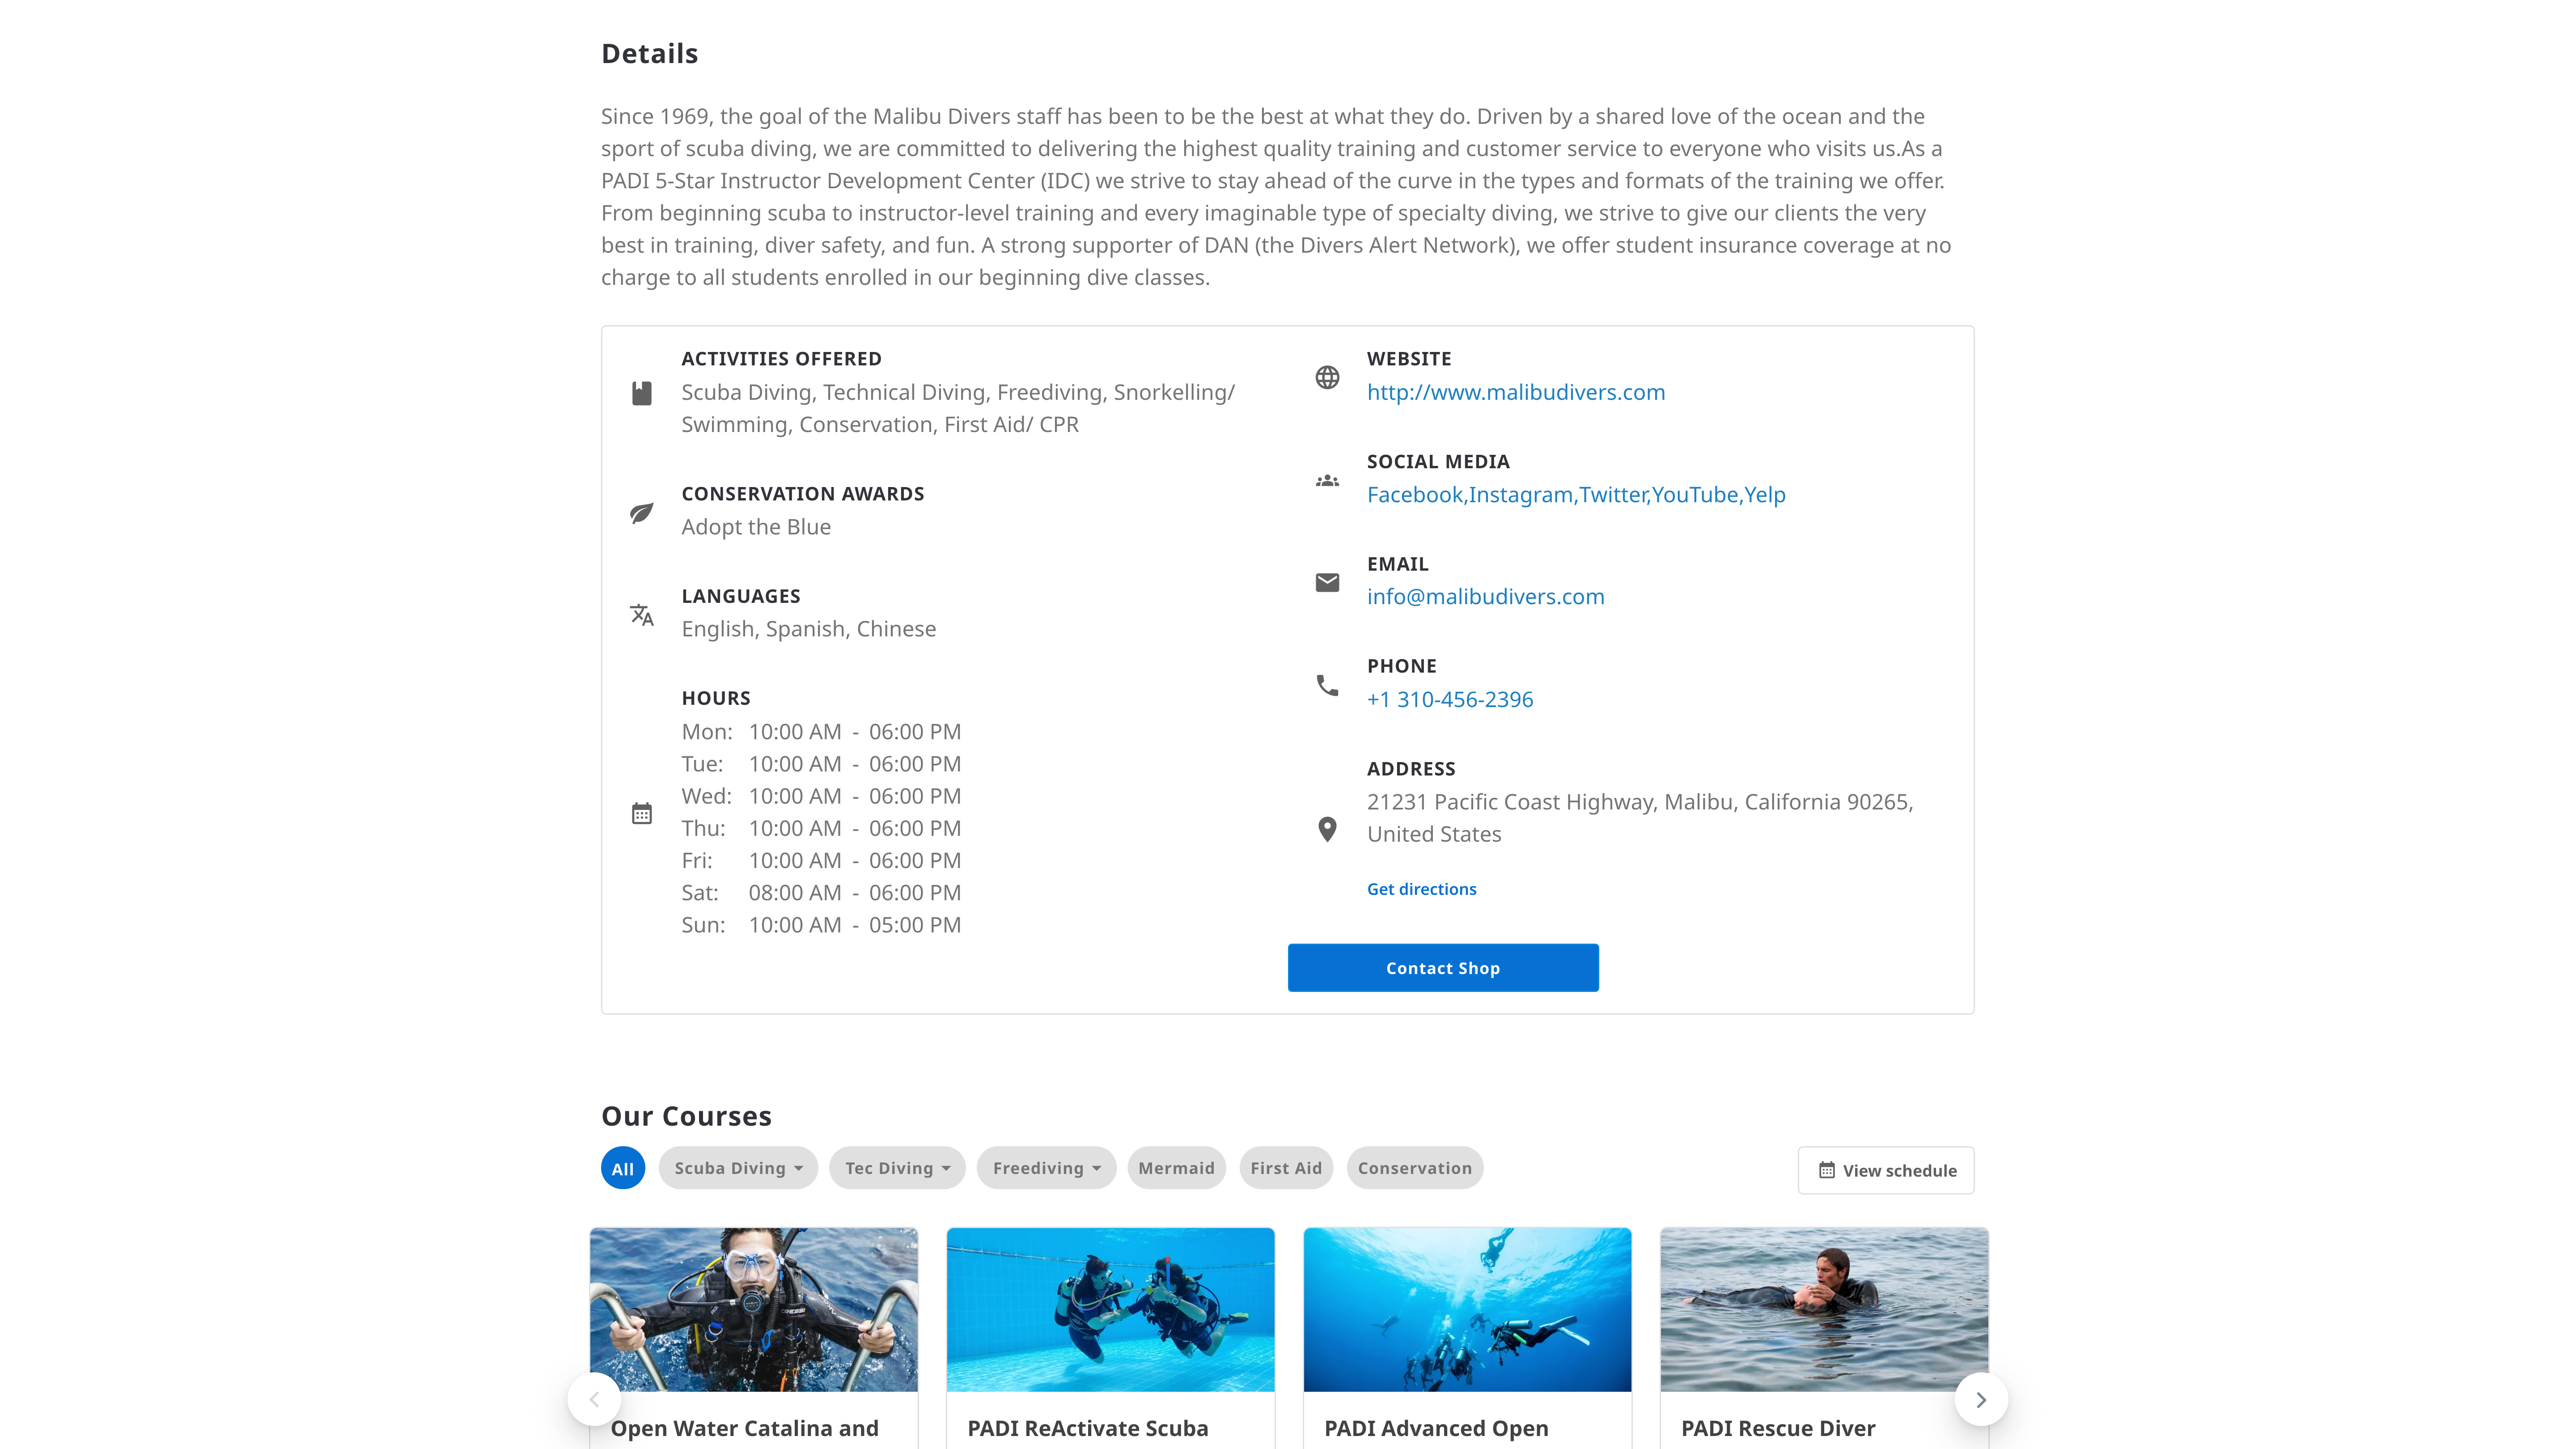
Task: Open the malibudivers.com website link
Action: [1516, 392]
